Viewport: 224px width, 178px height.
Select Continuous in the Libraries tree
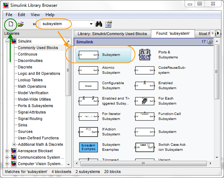click(x=28, y=54)
